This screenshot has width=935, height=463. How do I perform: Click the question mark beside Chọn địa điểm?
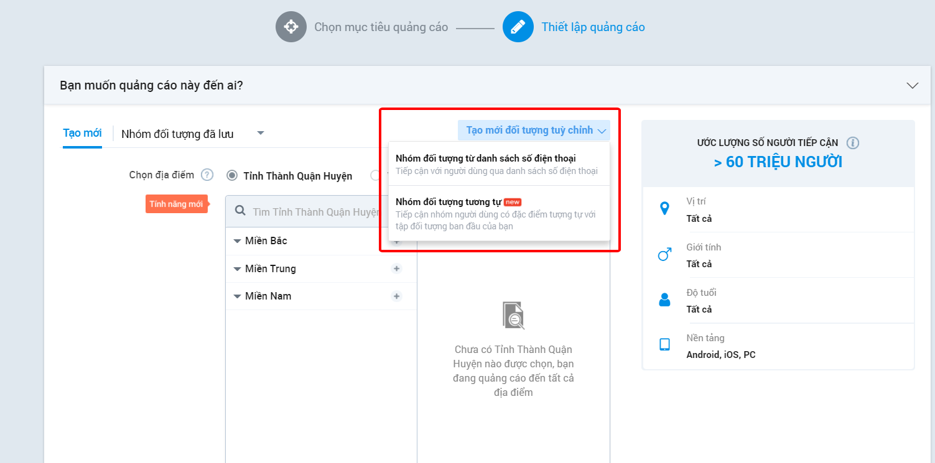[207, 175]
